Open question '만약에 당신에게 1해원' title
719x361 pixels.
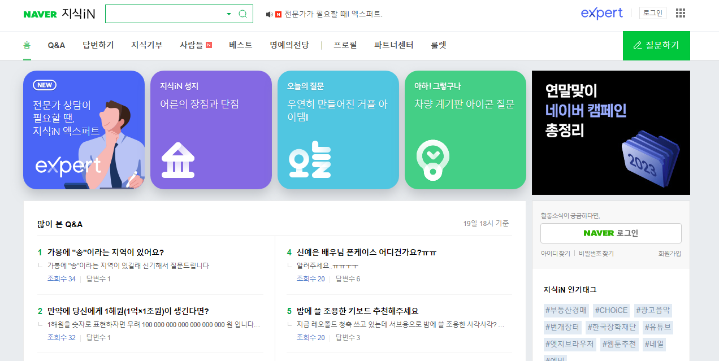click(x=128, y=311)
